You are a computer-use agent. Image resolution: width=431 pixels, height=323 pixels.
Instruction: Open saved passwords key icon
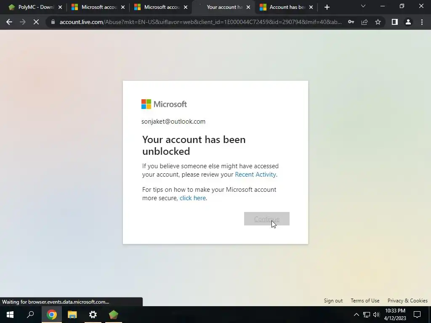351,22
